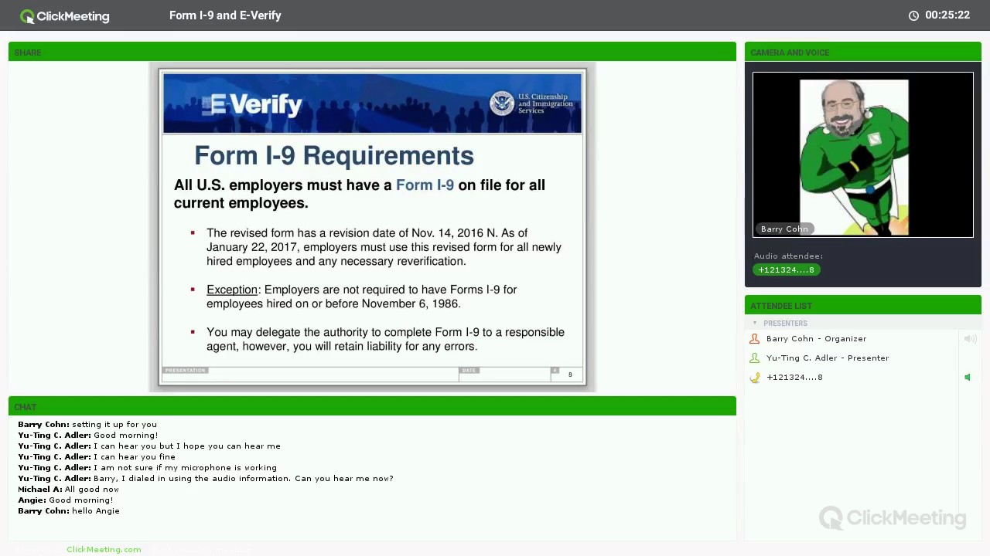This screenshot has height=556, width=990.
Task: Click the Audio attendee: label
Action: point(788,256)
